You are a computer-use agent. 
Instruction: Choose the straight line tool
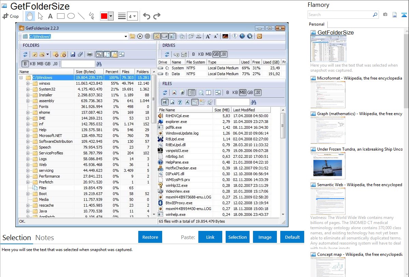[x=81, y=16]
